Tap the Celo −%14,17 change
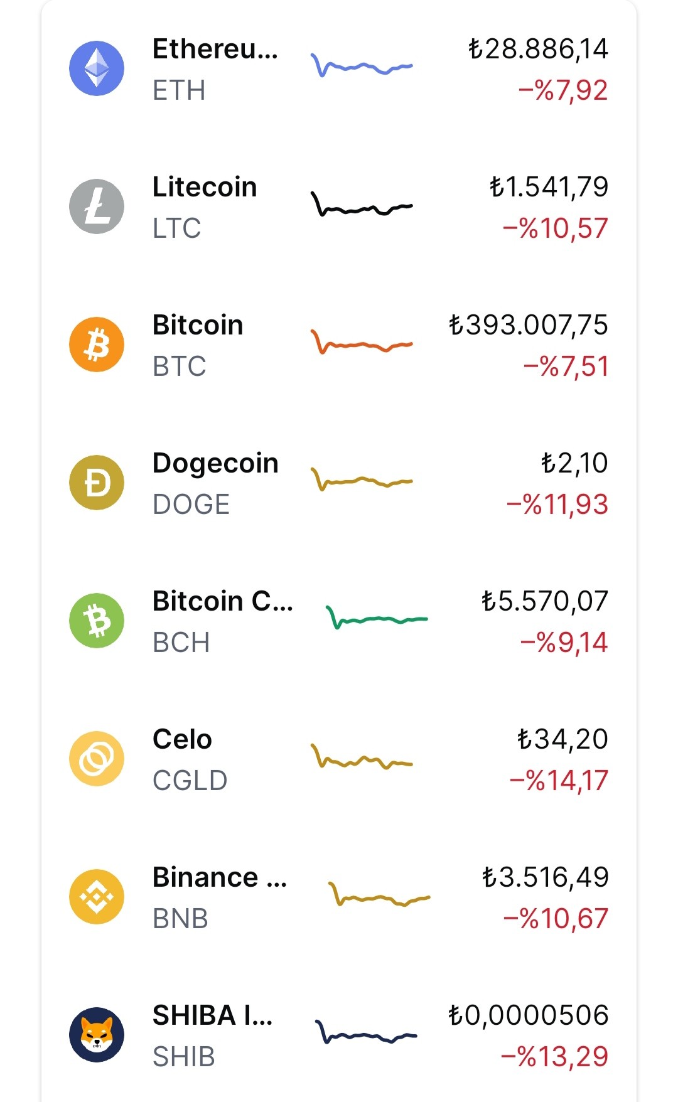678x1102 pixels. tap(559, 781)
